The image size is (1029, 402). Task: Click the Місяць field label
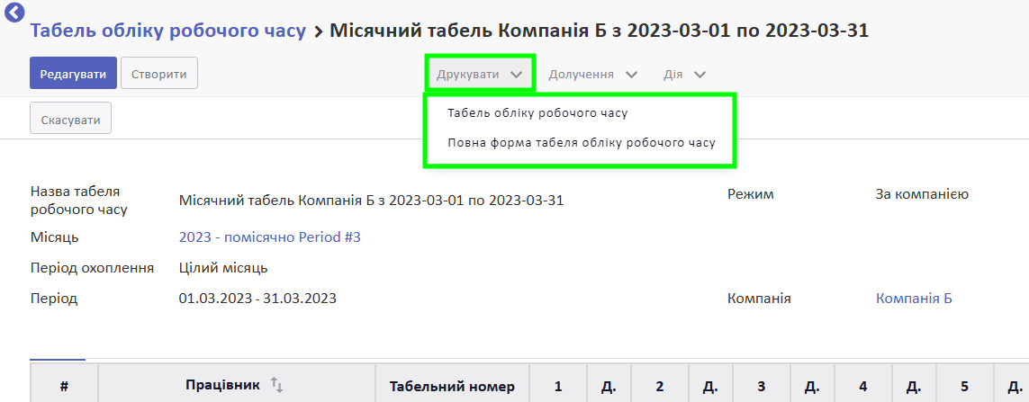point(55,237)
